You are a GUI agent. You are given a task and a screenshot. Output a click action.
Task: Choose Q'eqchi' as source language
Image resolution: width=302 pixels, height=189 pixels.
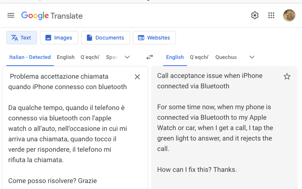(x=90, y=57)
